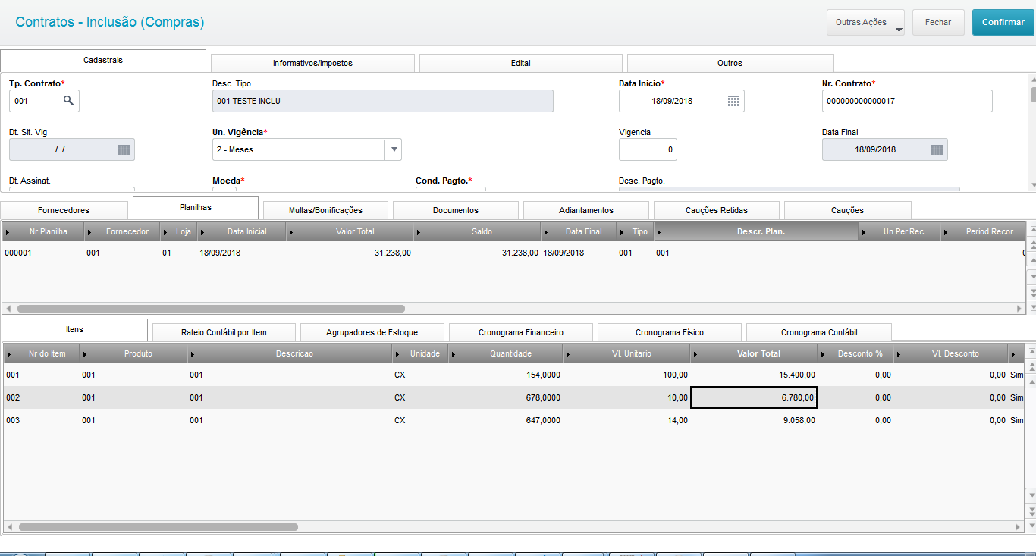The height and width of the screenshot is (556, 1036).
Task: Open Cronograma Contábil tab
Action: click(819, 332)
